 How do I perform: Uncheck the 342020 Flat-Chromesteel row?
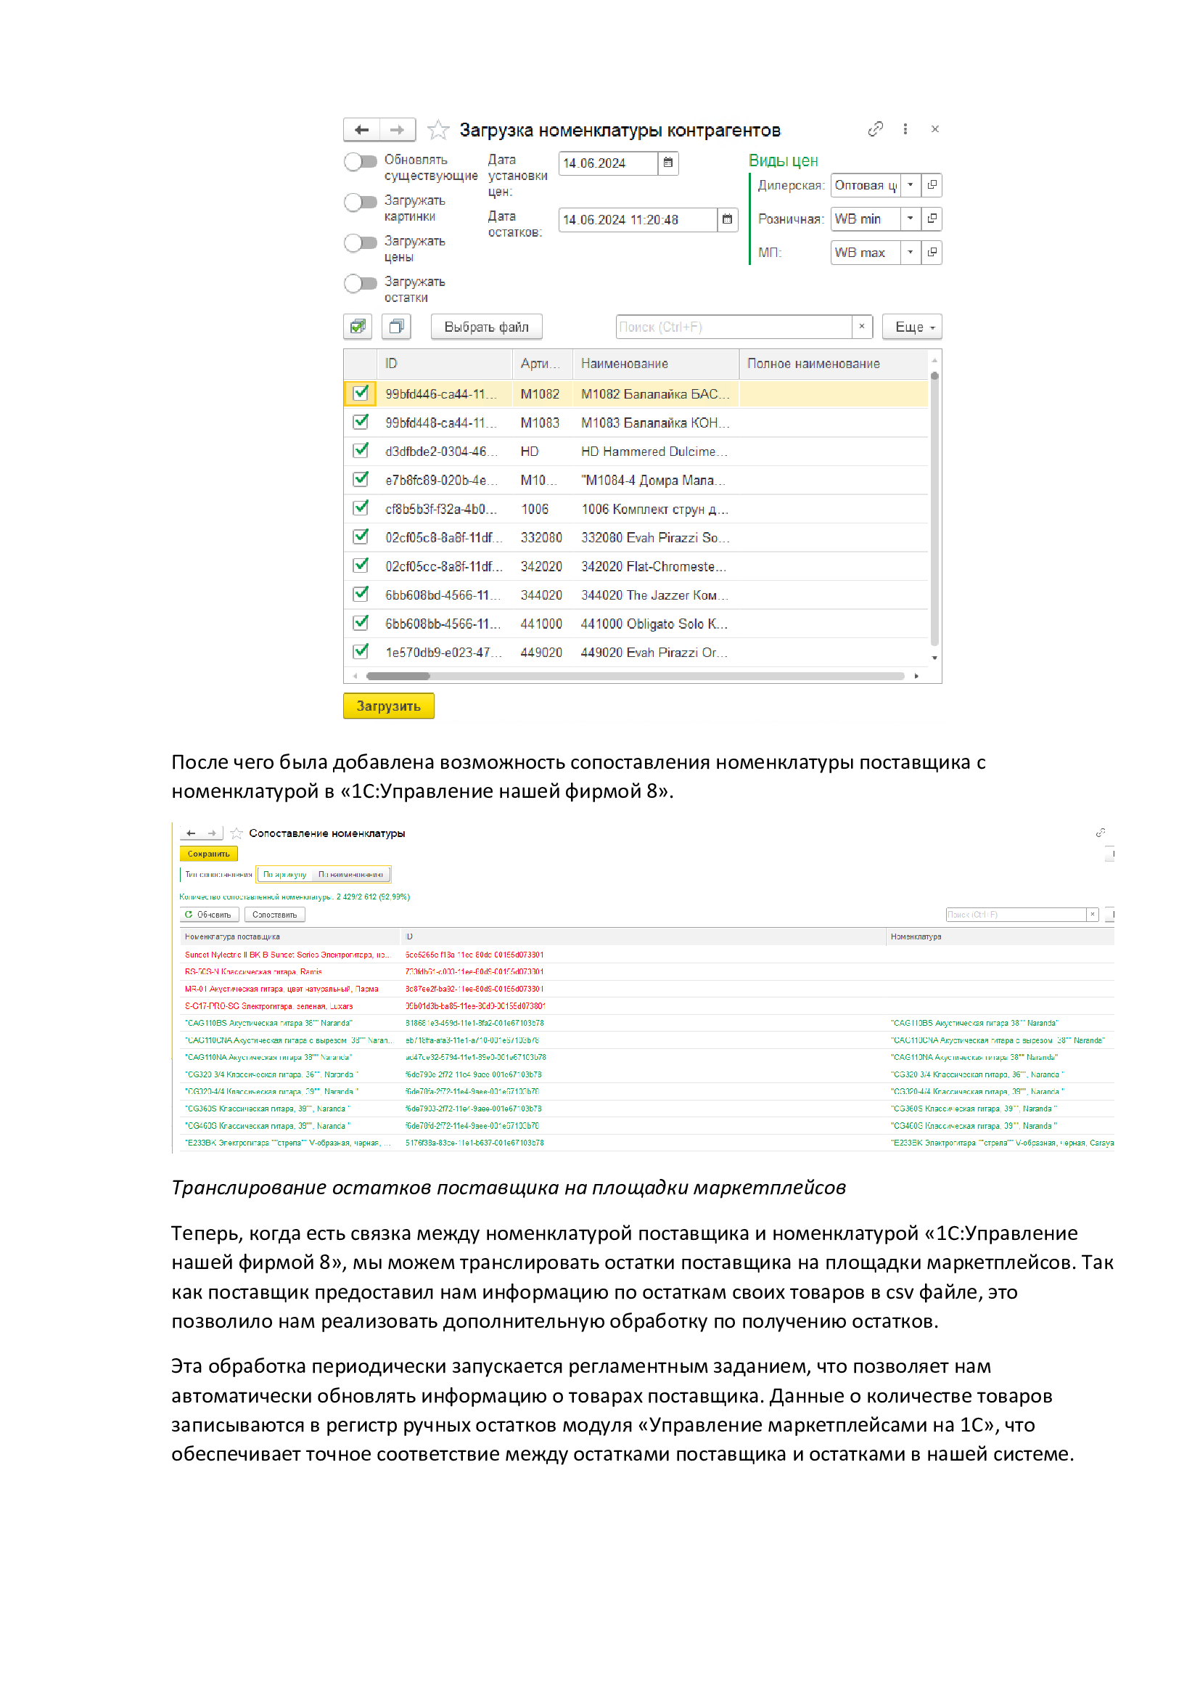(x=361, y=566)
